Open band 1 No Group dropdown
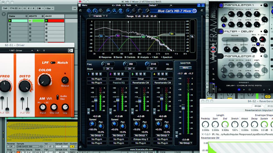The height and width of the screenshot is (153, 273). (x=97, y=136)
